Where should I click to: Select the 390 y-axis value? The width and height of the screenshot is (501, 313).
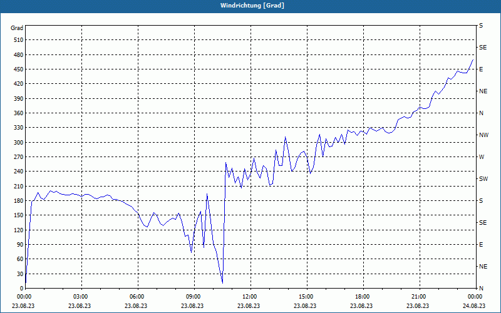click(x=19, y=99)
